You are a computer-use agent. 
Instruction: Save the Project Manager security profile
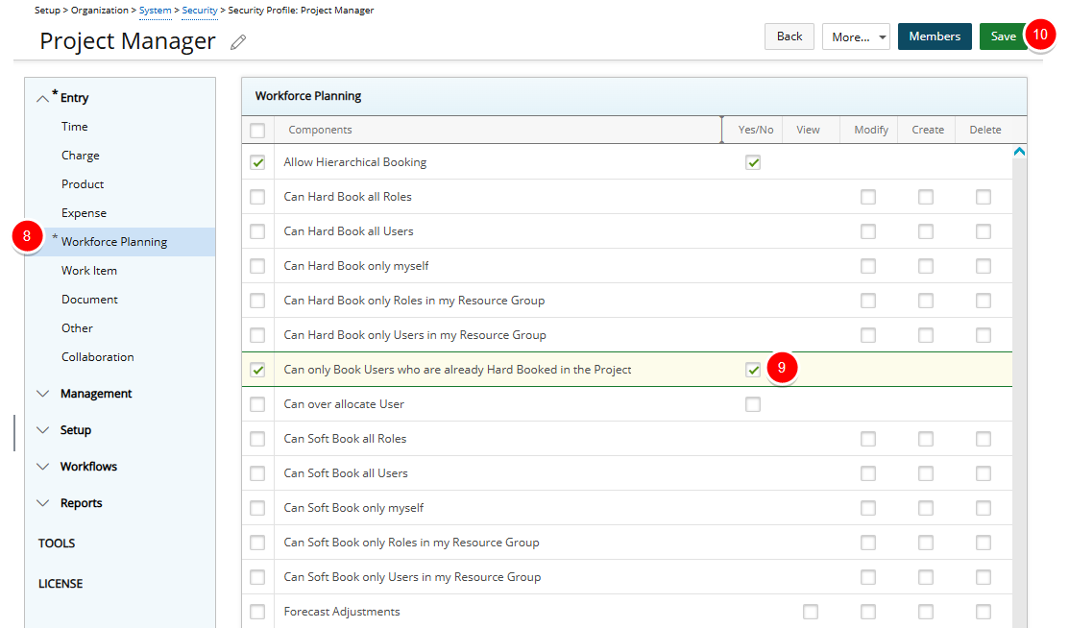[x=1002, y=36]
